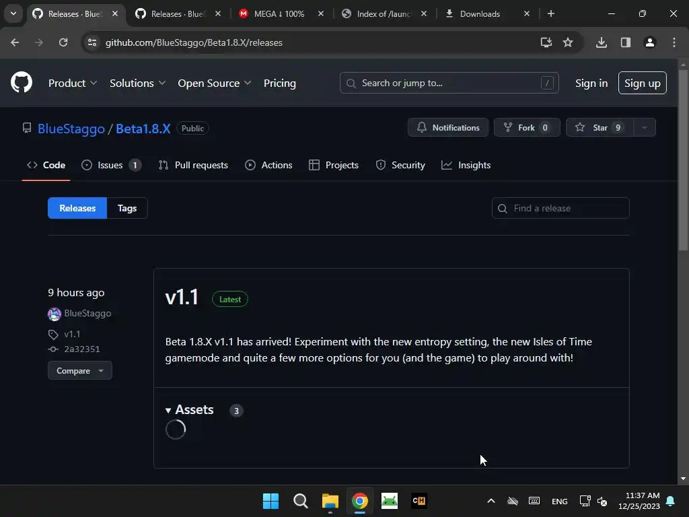Focus the Search or jump to field
689x517 pixels.
click(x=449, y=83)
